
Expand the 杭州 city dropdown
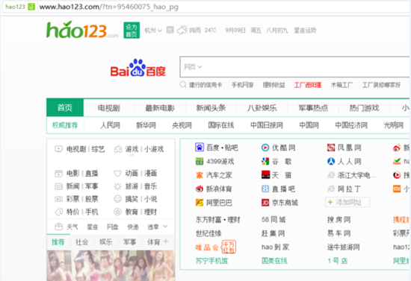click(153, 31)
